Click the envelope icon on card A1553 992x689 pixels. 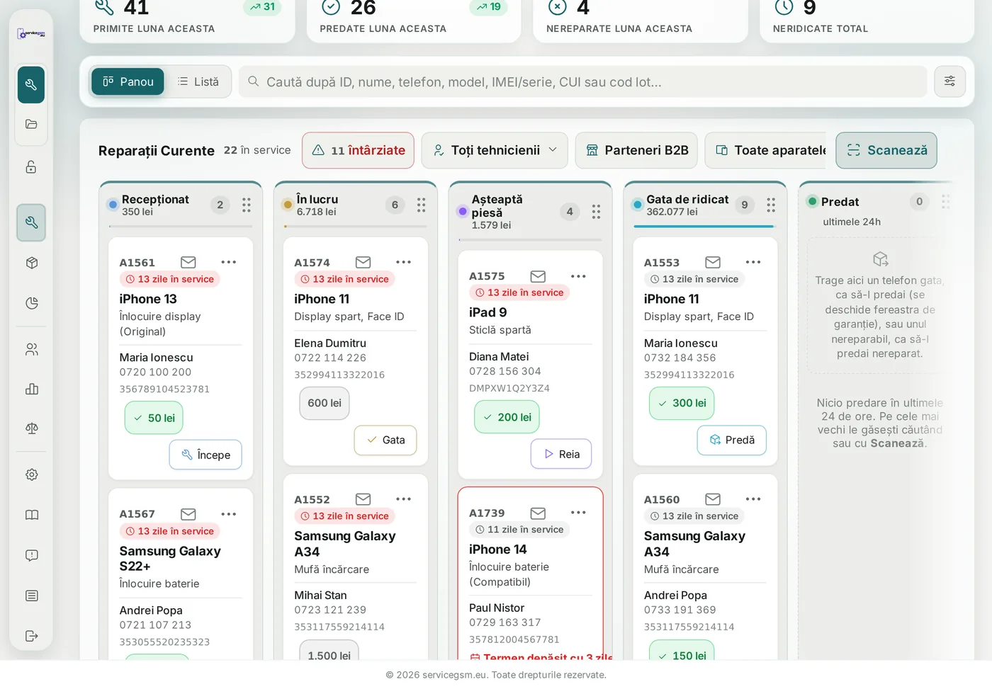713,262
